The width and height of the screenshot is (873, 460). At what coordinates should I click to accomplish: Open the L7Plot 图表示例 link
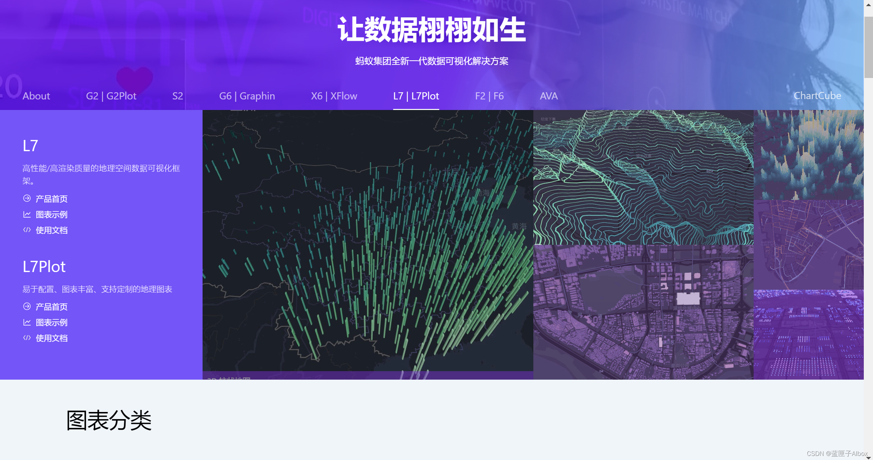(x=51, y=322)
